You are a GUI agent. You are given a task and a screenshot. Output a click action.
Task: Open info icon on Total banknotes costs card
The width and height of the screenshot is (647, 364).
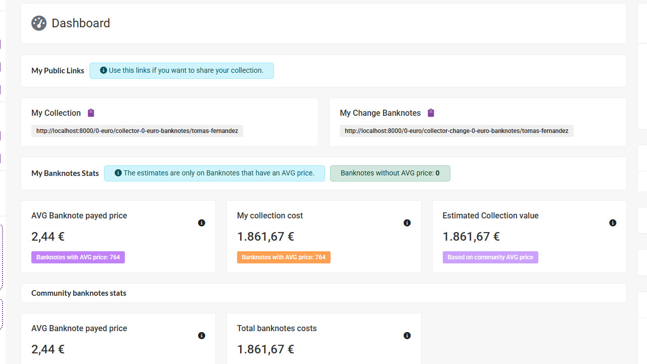407,336
